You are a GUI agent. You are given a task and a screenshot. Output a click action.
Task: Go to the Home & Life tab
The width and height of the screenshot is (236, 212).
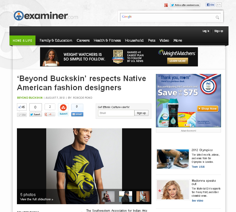(22, 40)
